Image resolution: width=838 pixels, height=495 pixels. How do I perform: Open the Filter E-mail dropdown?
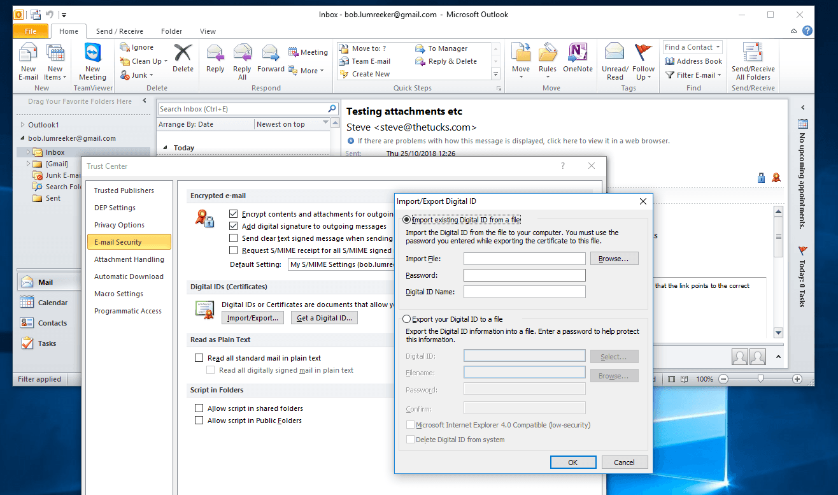click(x=693, y=75)
